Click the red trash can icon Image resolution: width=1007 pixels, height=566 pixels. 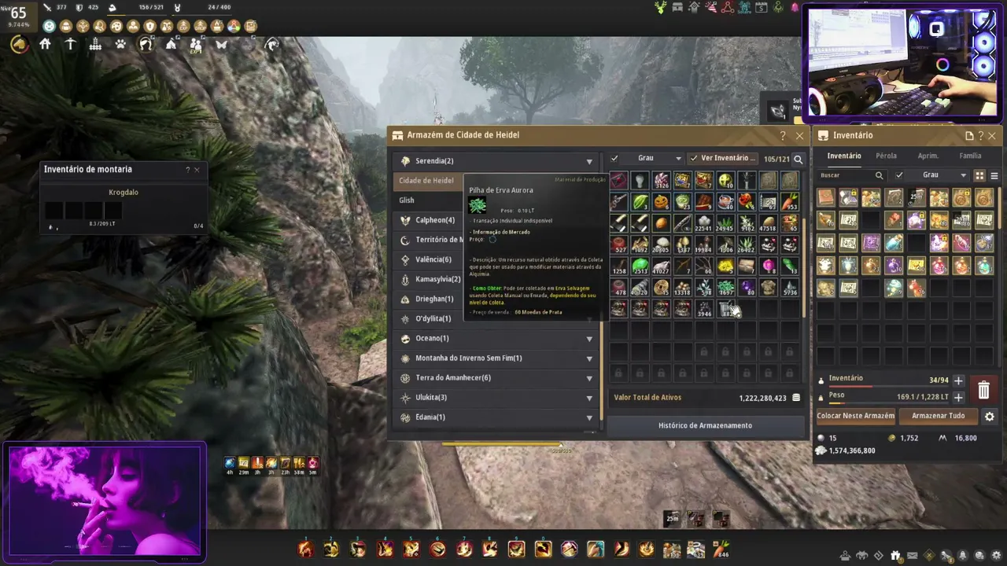click(983, 390)
